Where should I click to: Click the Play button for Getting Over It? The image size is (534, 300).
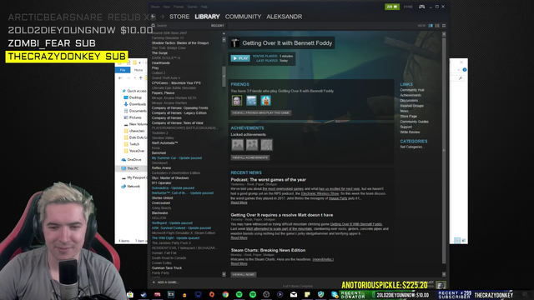tap(240, 58)
